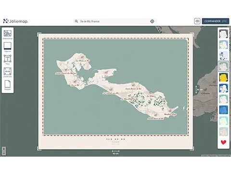This screenshot has width=231, height=173.
Task: Select the white and navy splash style thumbnail
Action: (223, 56)
